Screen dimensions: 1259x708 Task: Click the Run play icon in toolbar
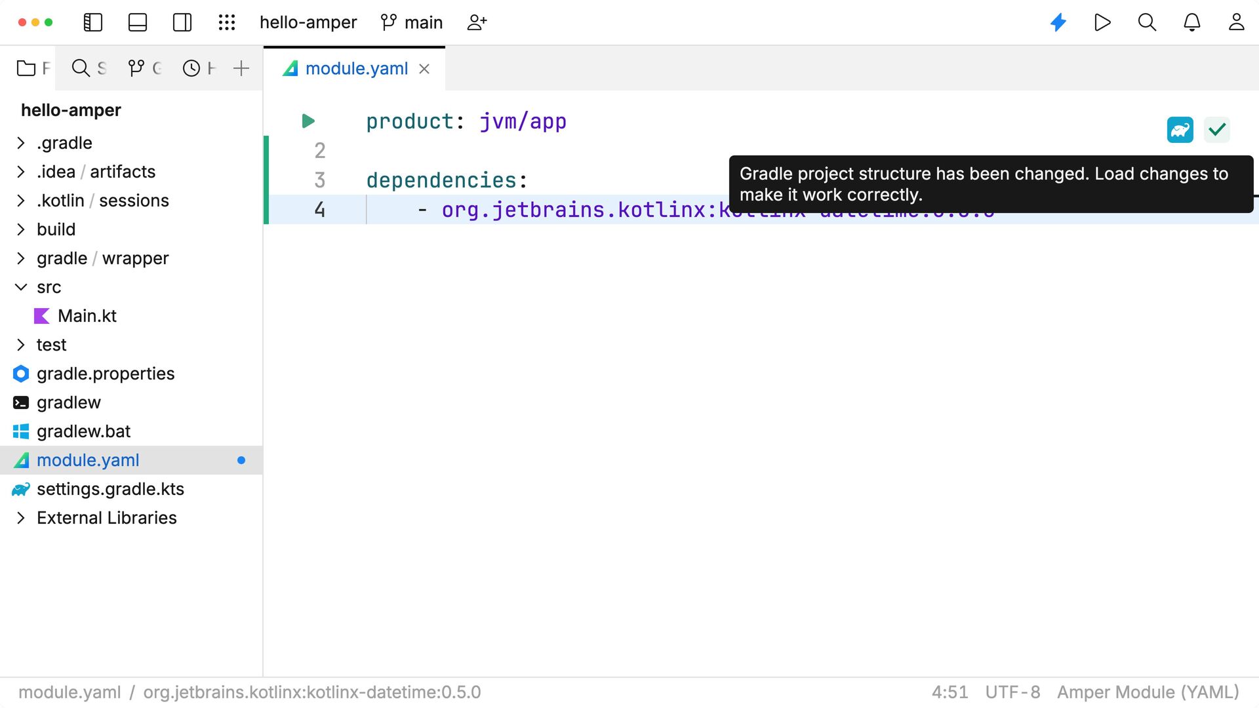click(1102, 22)
